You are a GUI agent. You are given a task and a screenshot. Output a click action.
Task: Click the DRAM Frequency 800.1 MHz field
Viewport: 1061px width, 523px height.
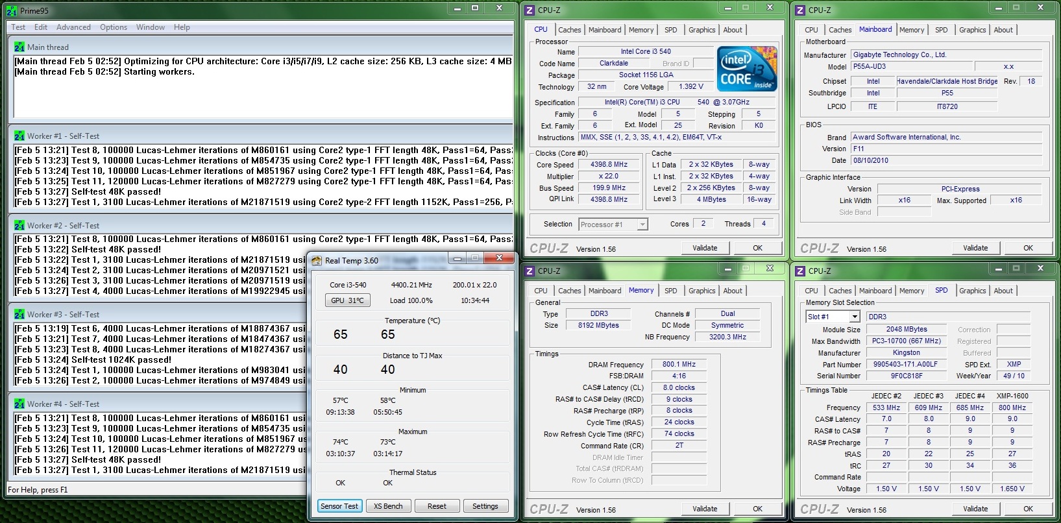tap(679, 365)
